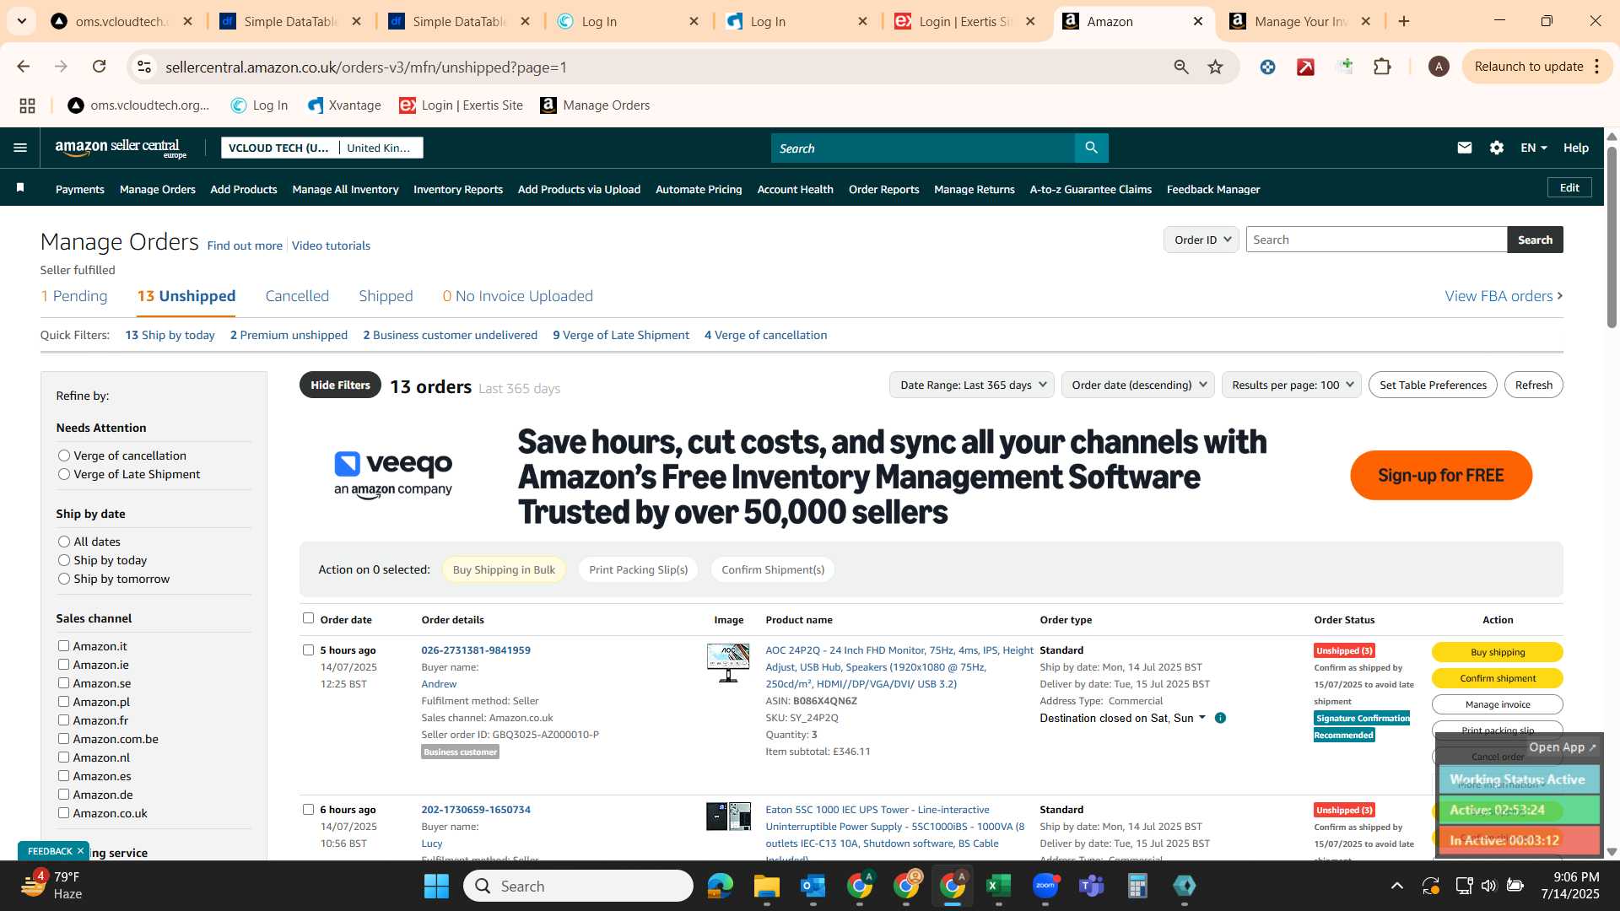
Task: Open the extensions puzzle icon
Action: [x=1382, y=67]
